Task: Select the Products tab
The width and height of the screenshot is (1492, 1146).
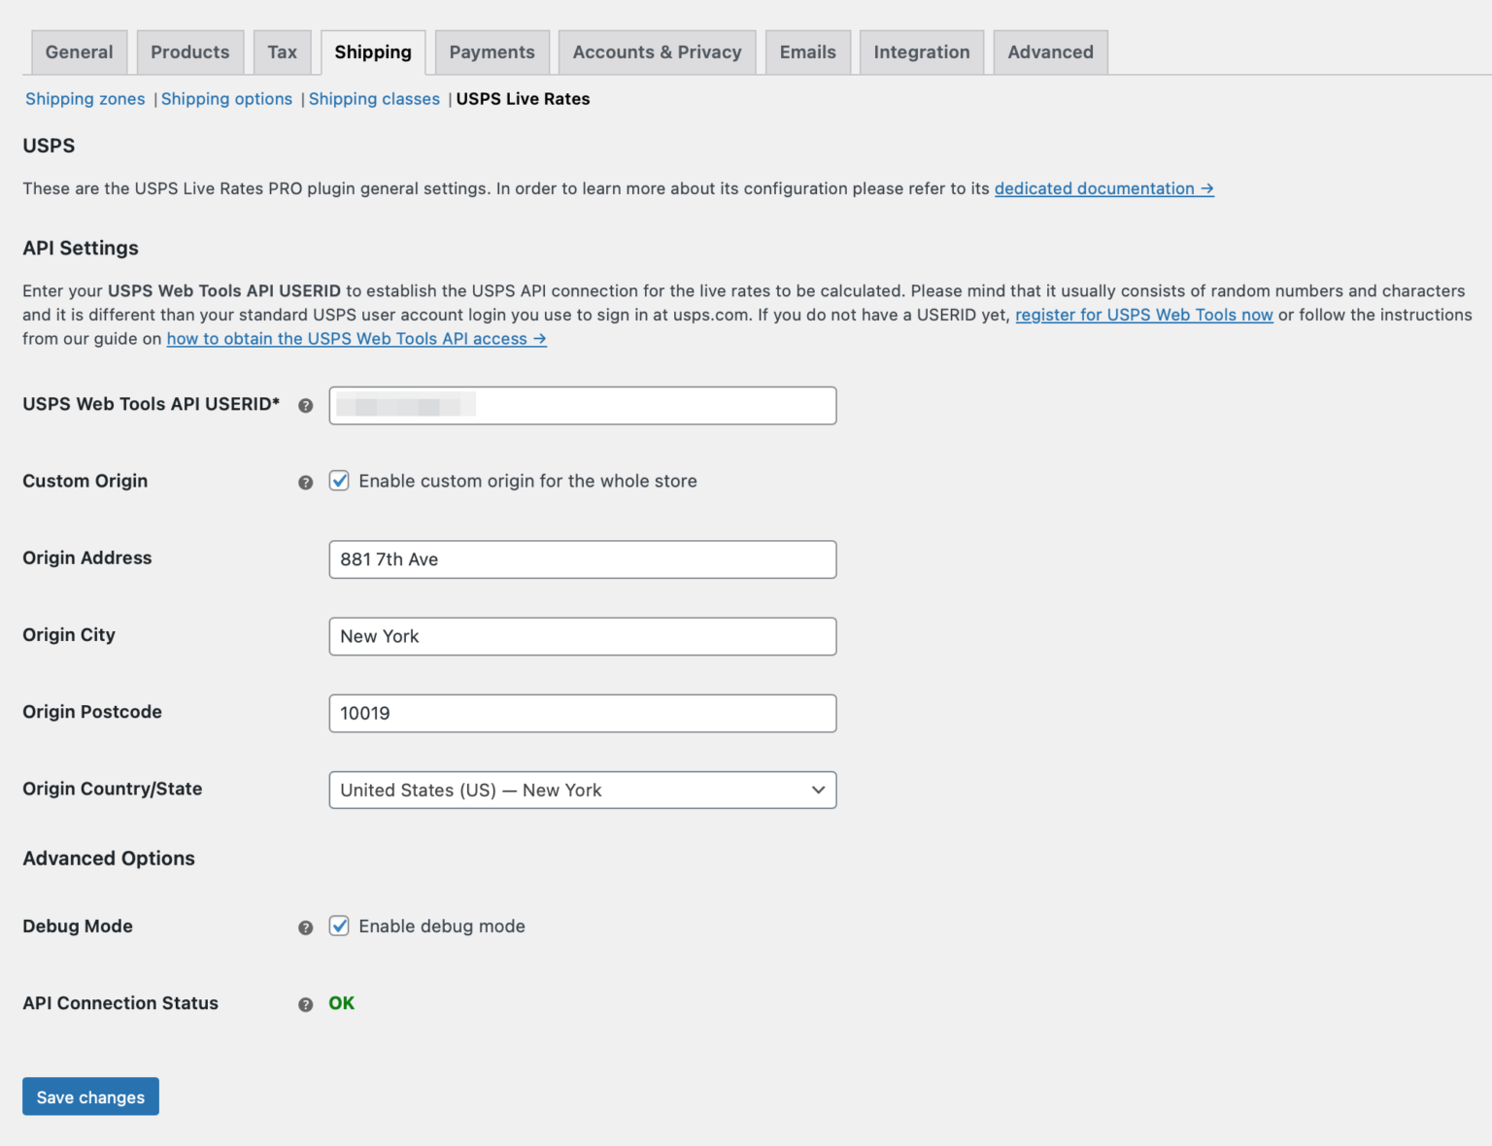Action: point(189,51)
